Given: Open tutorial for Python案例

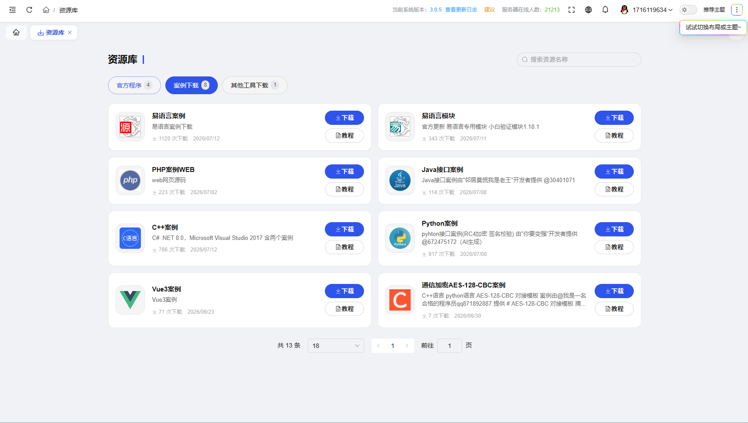Looking at the screenshot, I should coord(614,247).
